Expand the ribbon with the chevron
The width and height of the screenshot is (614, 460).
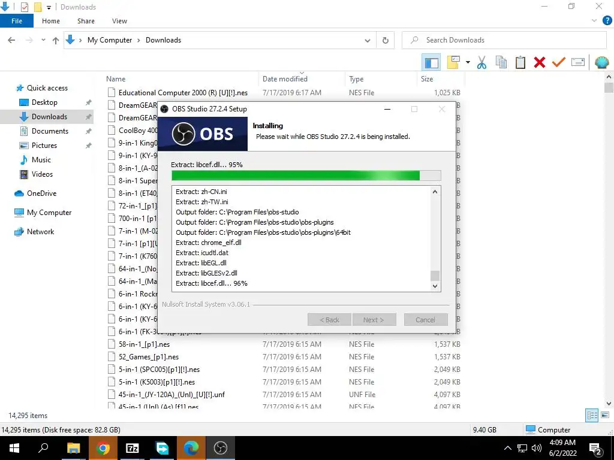[594, 21]
